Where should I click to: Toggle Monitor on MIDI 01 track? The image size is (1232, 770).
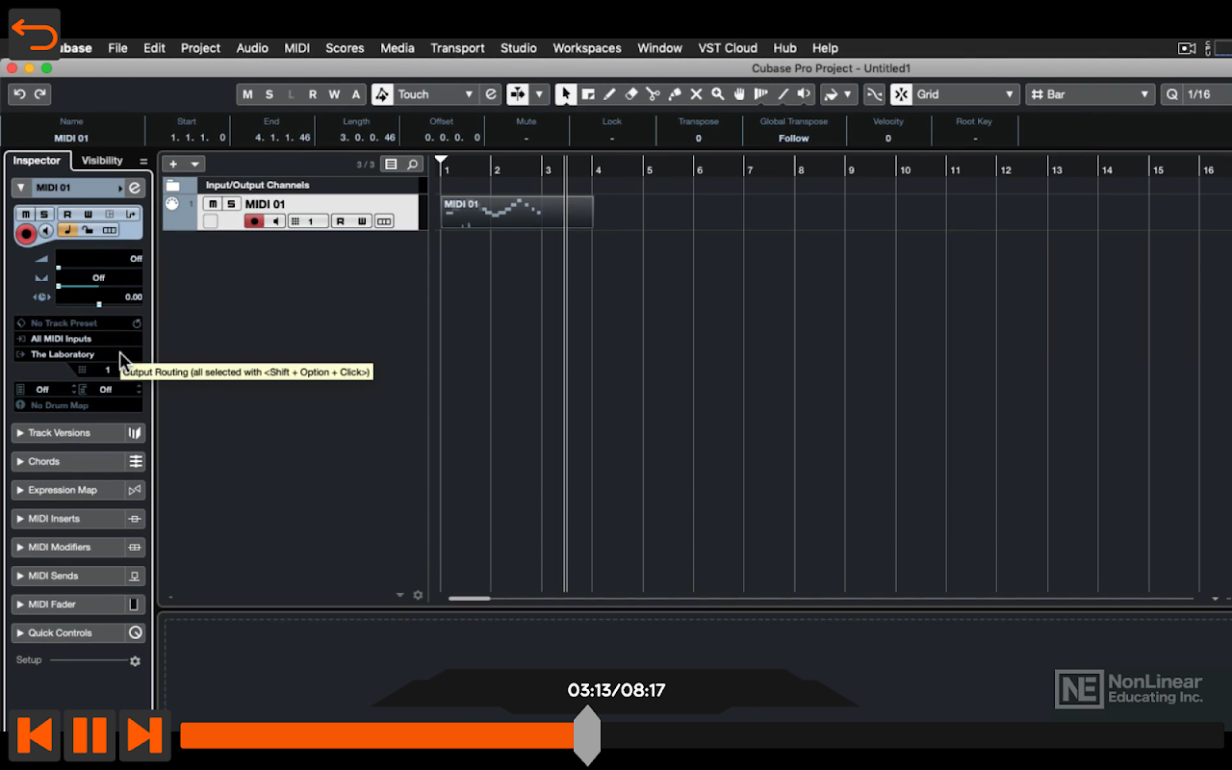point(276,221)
